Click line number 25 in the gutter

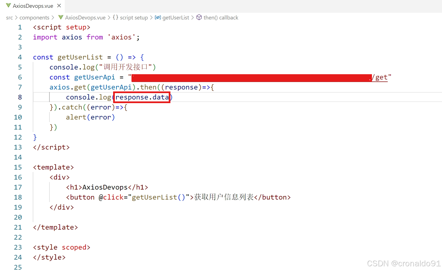pos(18,267)
